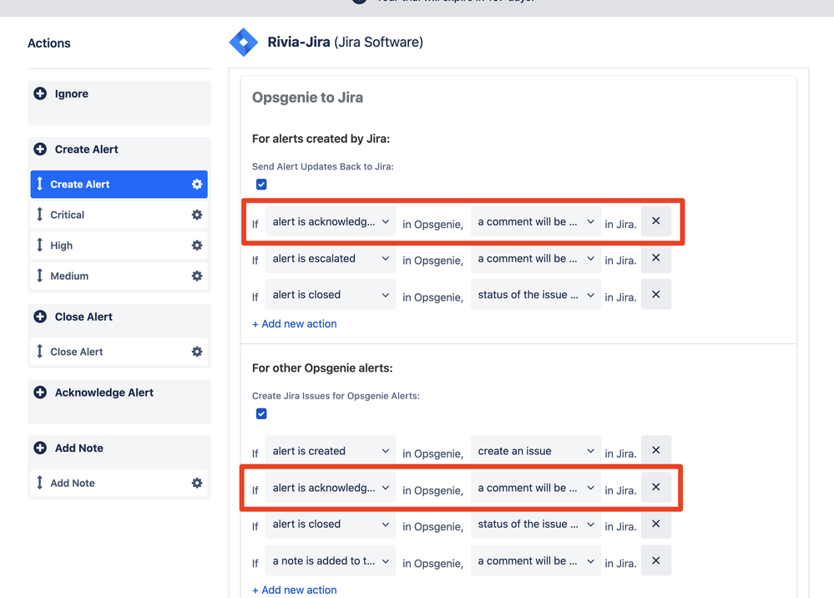834x598 pixels.
Task: Click the Add Note section header
Action: click(78, 448)
